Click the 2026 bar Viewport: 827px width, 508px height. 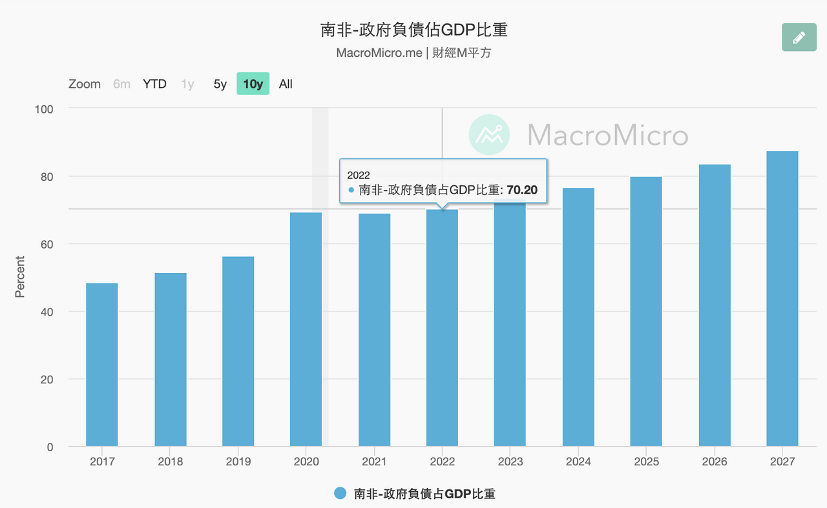click(715, 305)
